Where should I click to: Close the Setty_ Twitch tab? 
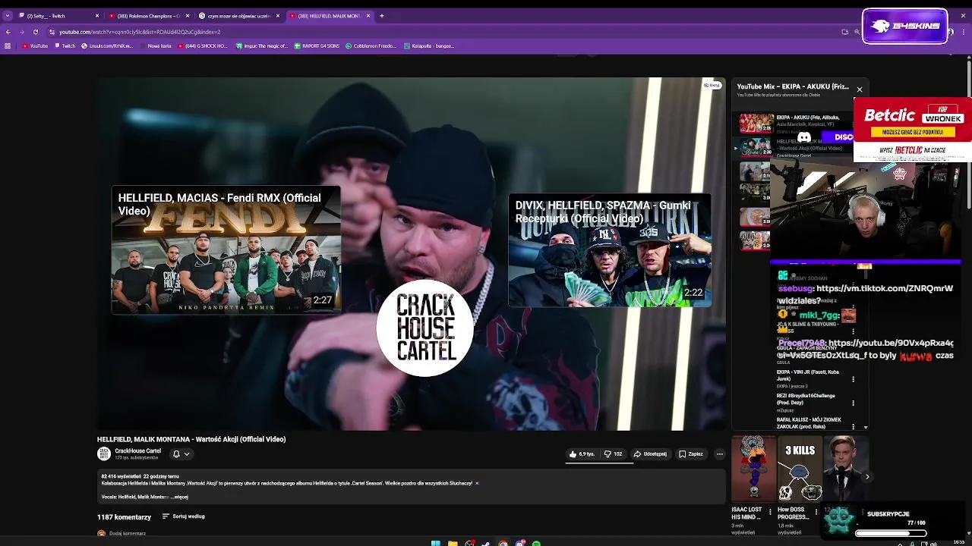tap(97, 16)
